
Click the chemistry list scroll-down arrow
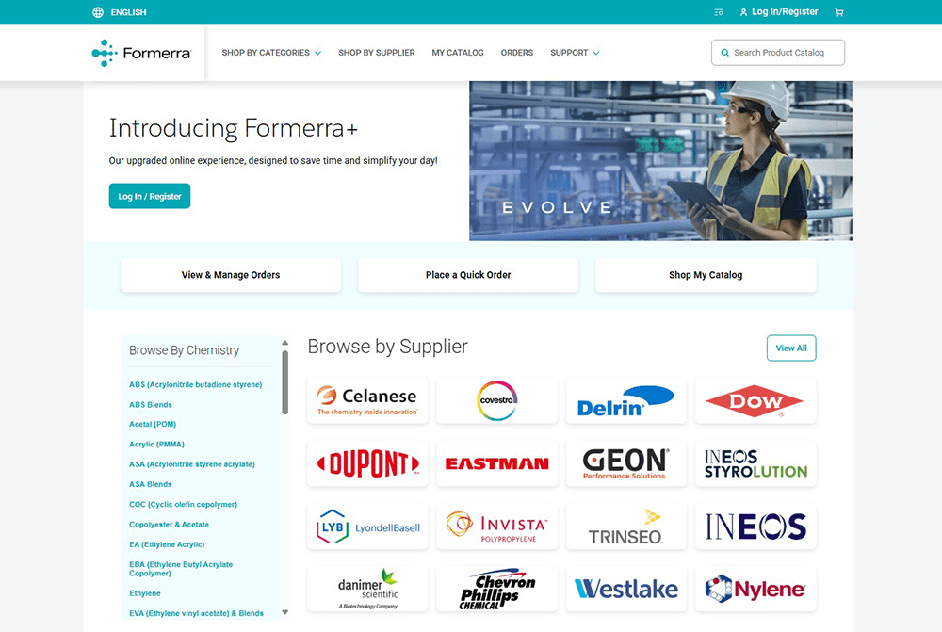[x=284, y=612]
